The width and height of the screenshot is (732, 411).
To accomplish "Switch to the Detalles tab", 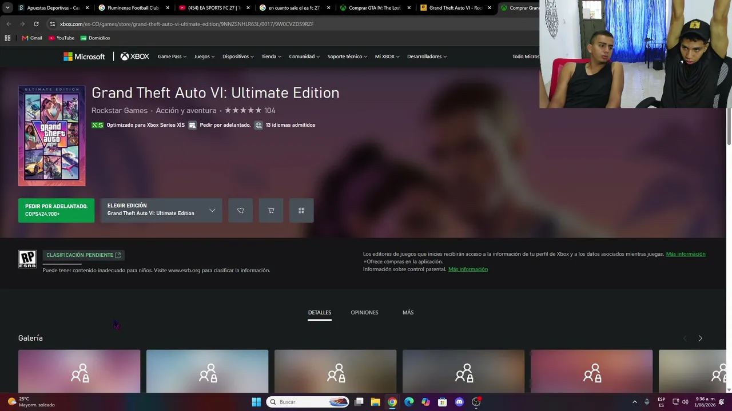I will coord(320,313).
